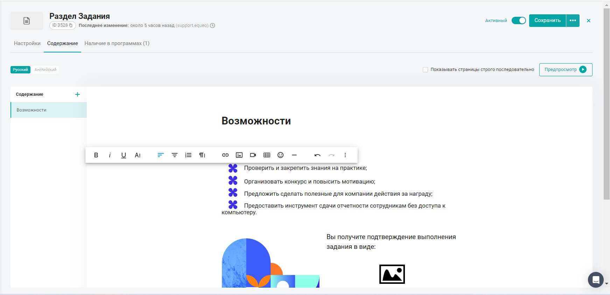Undo the last edit
This screenshot has width=610, height=295.
317,155
